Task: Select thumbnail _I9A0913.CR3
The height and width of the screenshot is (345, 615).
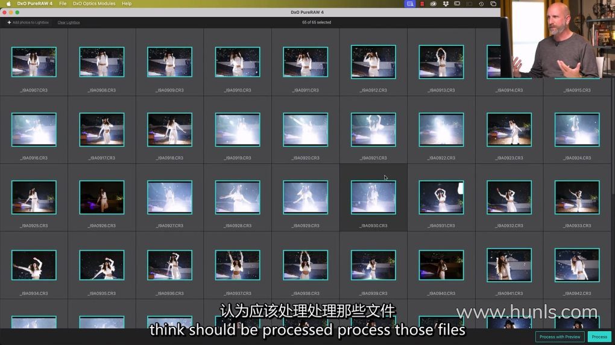Action: click(441, 62)
